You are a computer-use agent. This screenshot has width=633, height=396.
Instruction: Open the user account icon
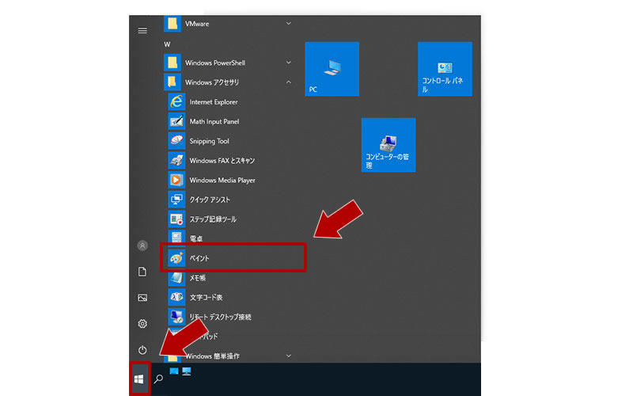point(142,246)
